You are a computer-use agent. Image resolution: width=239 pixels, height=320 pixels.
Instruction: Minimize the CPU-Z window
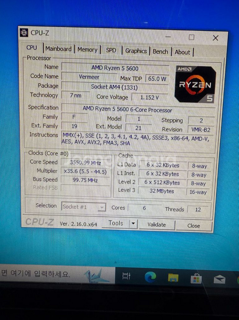[168, 37]
